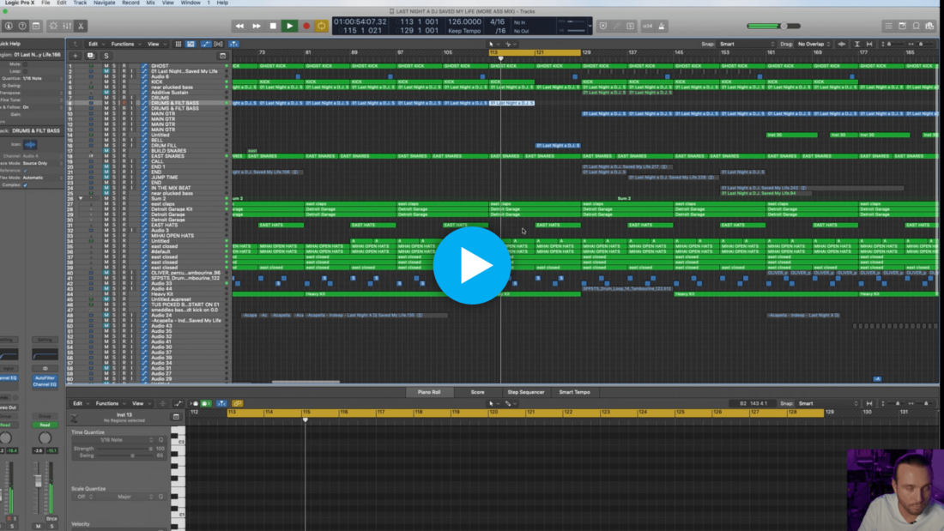Image resolution: width=944 pixels, height=531 pixels.
Task: Toggle the list view button in Tracks toolbar
Action: 191,44
